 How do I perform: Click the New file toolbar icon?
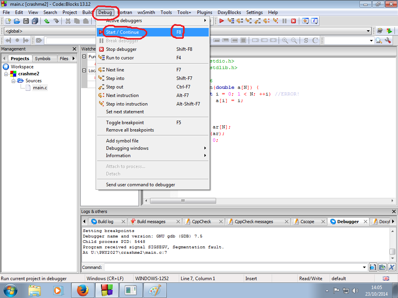pyautogui.click(x=8, y=21)
